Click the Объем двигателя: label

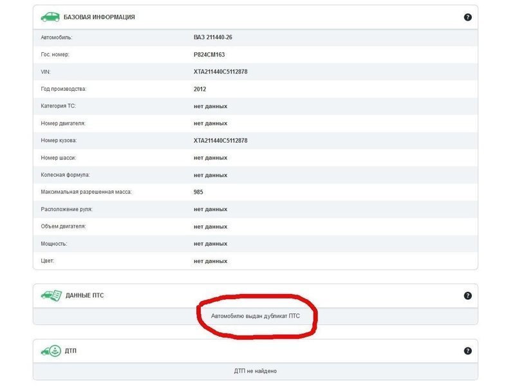pos(63,226)
